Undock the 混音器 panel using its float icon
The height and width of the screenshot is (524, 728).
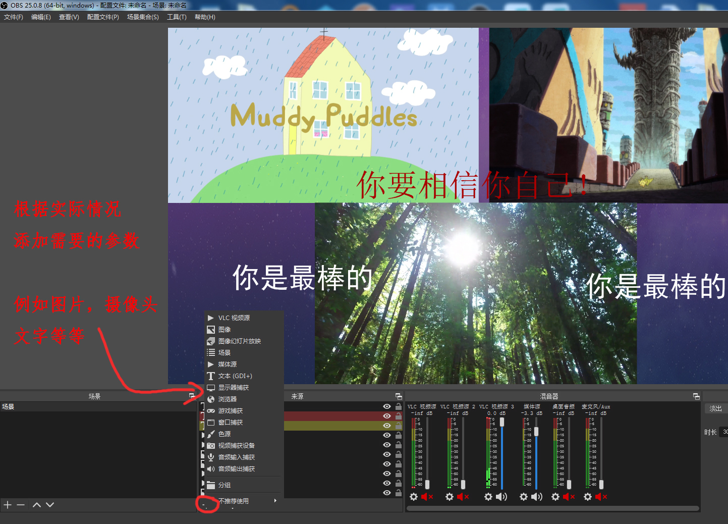[x=696, y=396]
